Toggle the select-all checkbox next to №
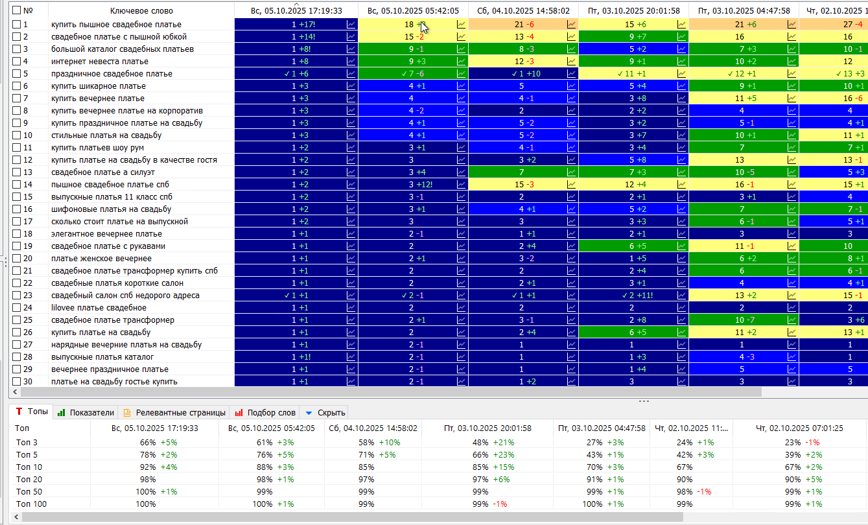Viewport: 868px width, 525px height. pyautogui.click(x=17, y=10)
